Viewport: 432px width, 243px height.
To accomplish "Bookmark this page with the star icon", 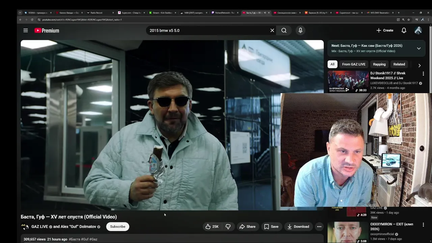I will pos(409,20).
